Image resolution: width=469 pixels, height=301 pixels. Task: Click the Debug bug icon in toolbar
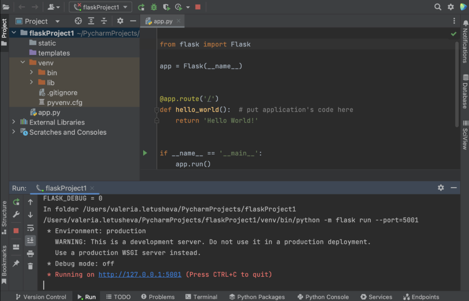(x=154, y=7)
